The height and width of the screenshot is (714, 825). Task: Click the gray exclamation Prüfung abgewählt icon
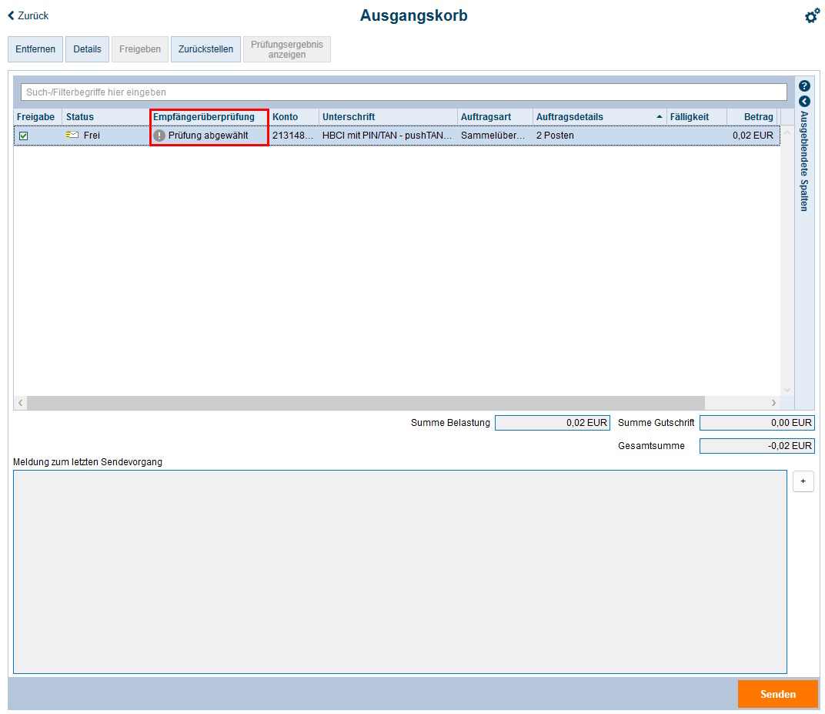159,136
